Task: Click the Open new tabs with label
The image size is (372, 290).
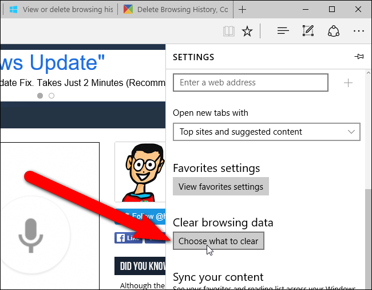Action: (211, 113)
